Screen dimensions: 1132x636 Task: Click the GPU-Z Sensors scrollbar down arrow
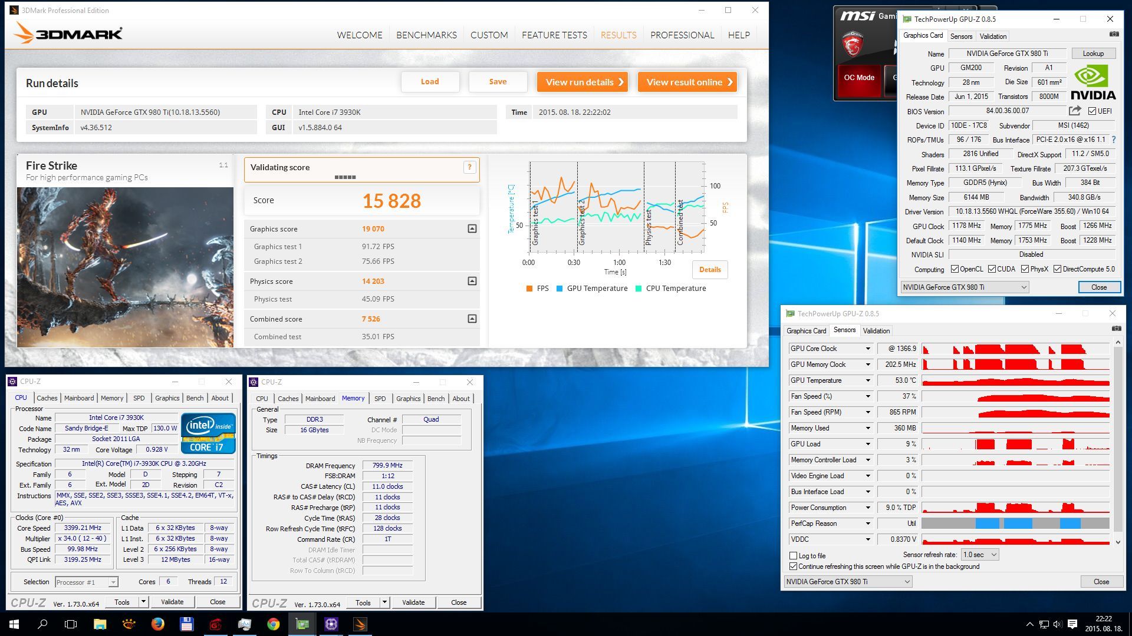click(x=1118, y=542)
